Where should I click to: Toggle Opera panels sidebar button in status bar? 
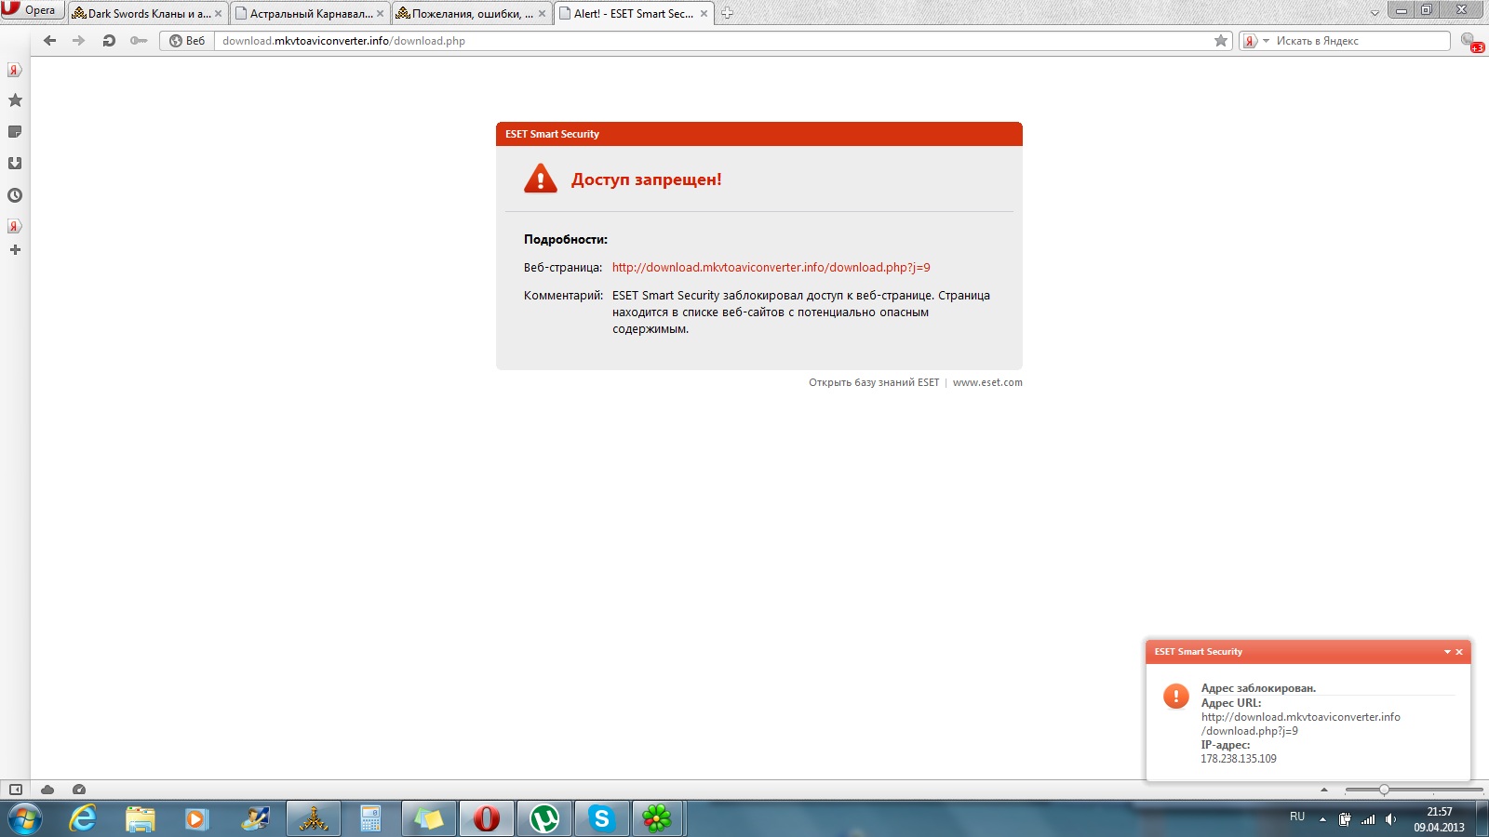pos(16,790)
